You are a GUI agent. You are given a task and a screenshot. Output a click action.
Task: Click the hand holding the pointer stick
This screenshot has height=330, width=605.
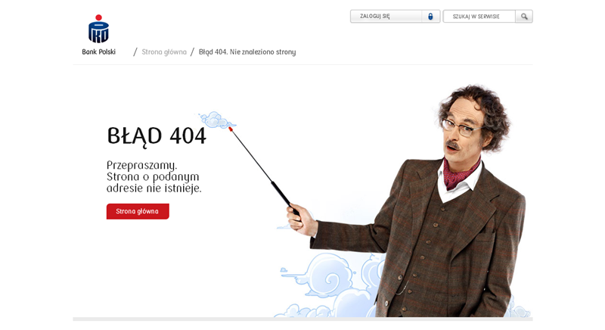coord(301,220)
